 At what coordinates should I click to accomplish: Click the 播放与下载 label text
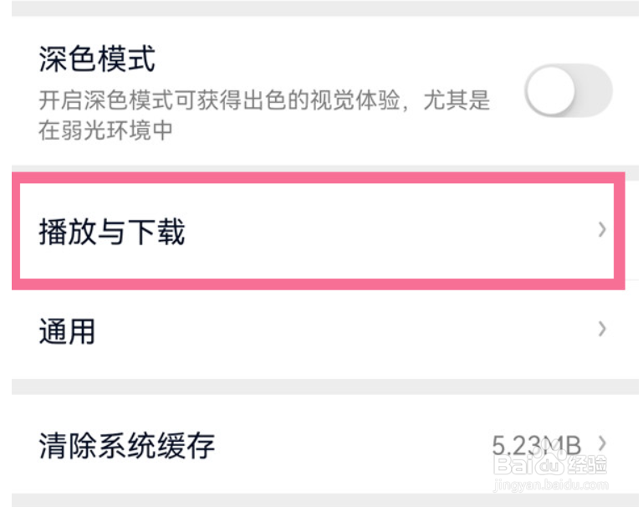pyautogui.click(x=111, y=232)
